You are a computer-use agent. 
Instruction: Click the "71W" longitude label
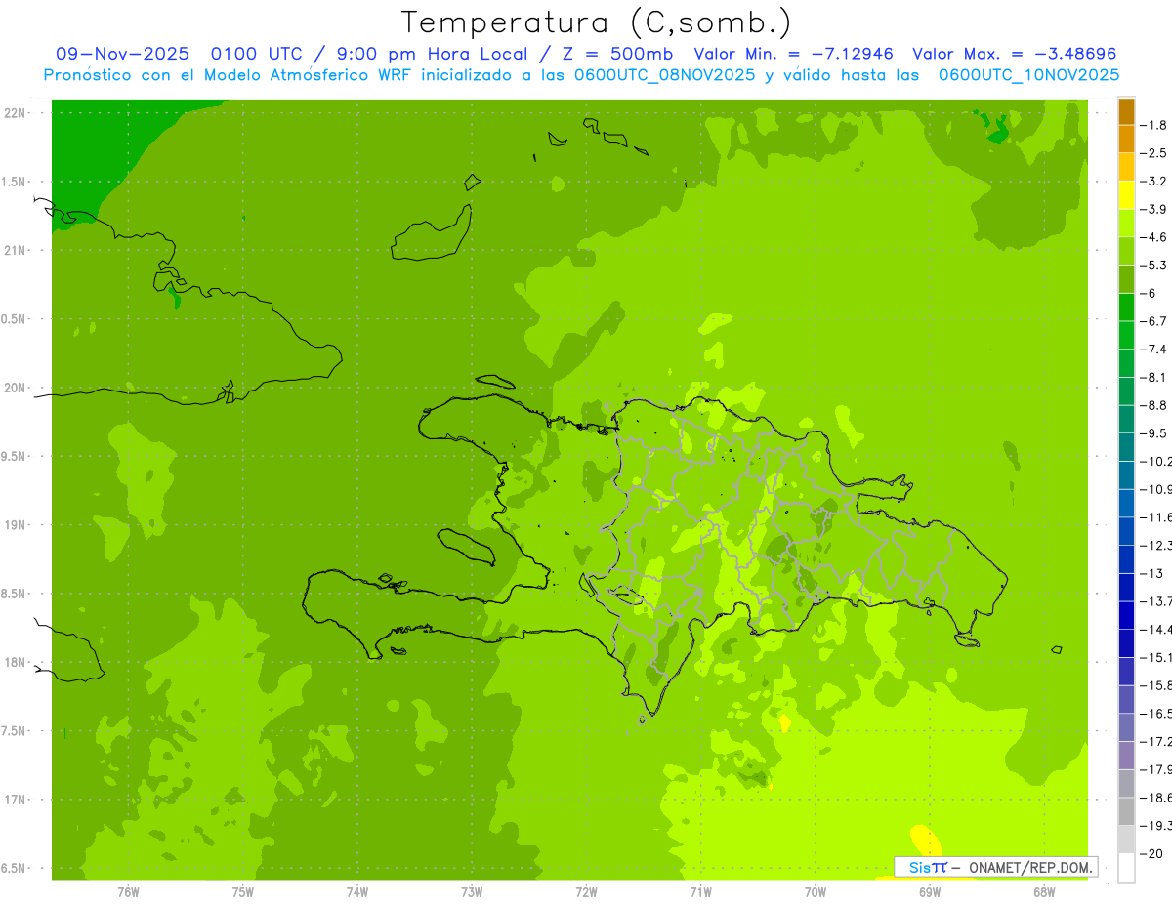pyautogui.click(x=700, y=891)
